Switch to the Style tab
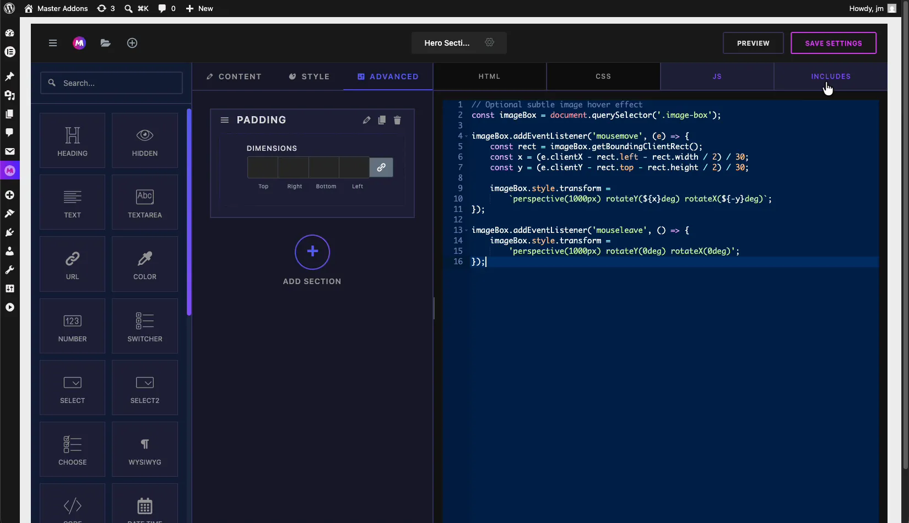Image resolution: width=909 pixels, height=523 pixels. (309, 77)
